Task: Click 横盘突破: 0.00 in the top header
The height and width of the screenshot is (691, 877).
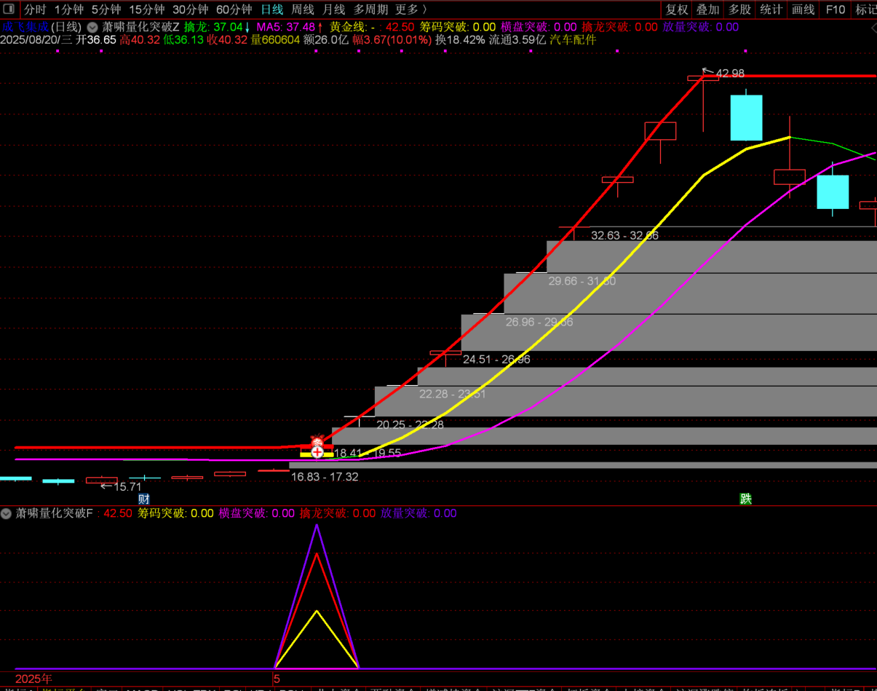Action: [x=539, y=27]
